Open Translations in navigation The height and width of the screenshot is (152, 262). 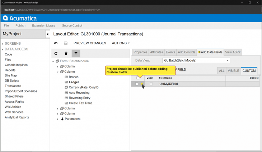[13, 86]
